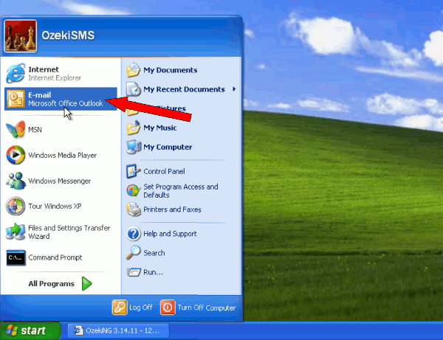443x340 pixels.
Task: Select the Internet menu entry
Action: [x=61, y=73]
